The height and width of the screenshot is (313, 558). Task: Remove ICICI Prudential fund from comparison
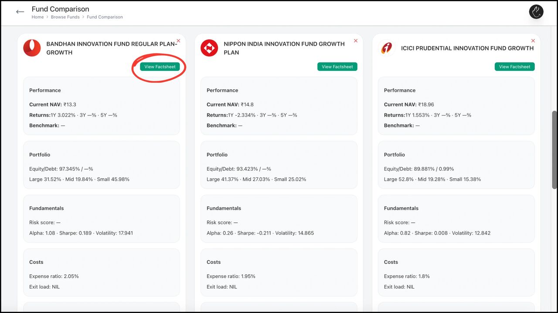pyautogui.click(x=533, y=40)
